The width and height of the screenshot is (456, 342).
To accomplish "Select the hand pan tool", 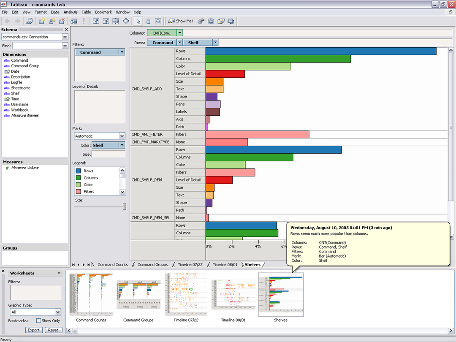I will coord(148,21).
